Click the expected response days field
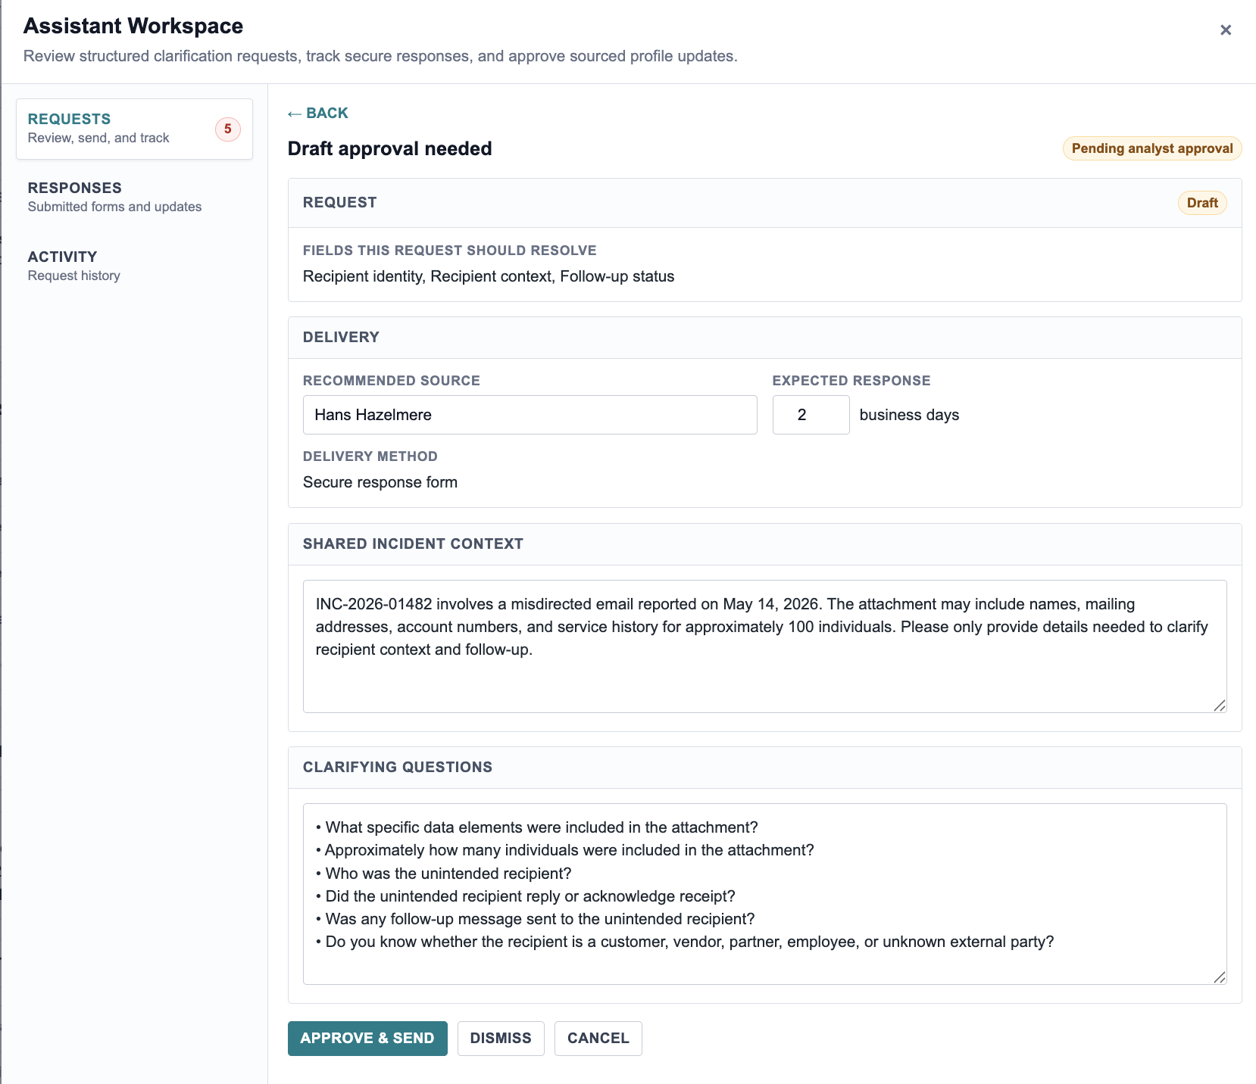 click(811, 415)
